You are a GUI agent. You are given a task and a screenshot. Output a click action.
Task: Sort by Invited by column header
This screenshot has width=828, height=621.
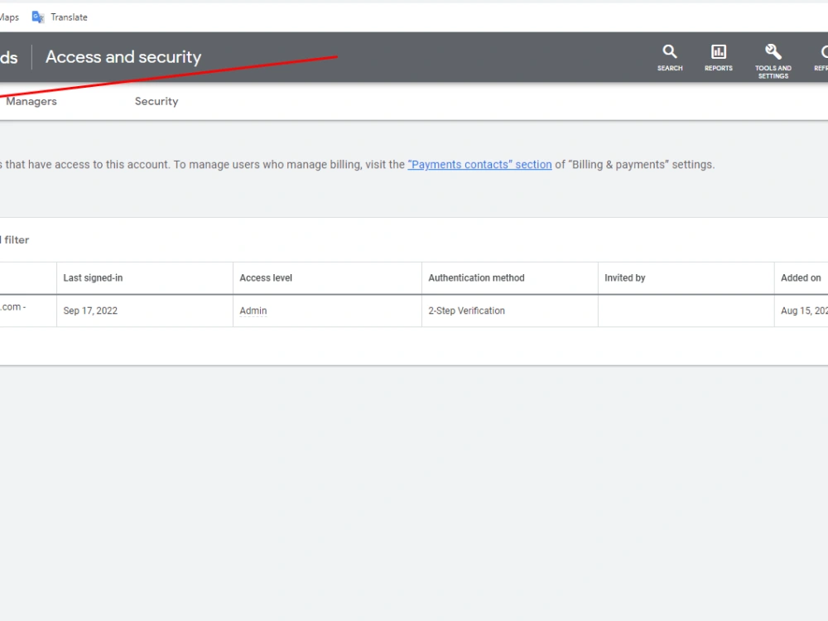(x=624, y=277)
